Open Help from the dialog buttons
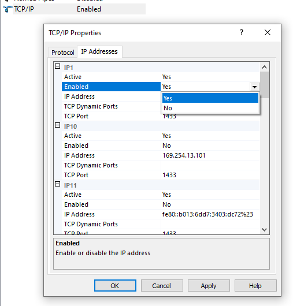Image resolution: width=293 pixels, height=306 pixels. point(255,286)
